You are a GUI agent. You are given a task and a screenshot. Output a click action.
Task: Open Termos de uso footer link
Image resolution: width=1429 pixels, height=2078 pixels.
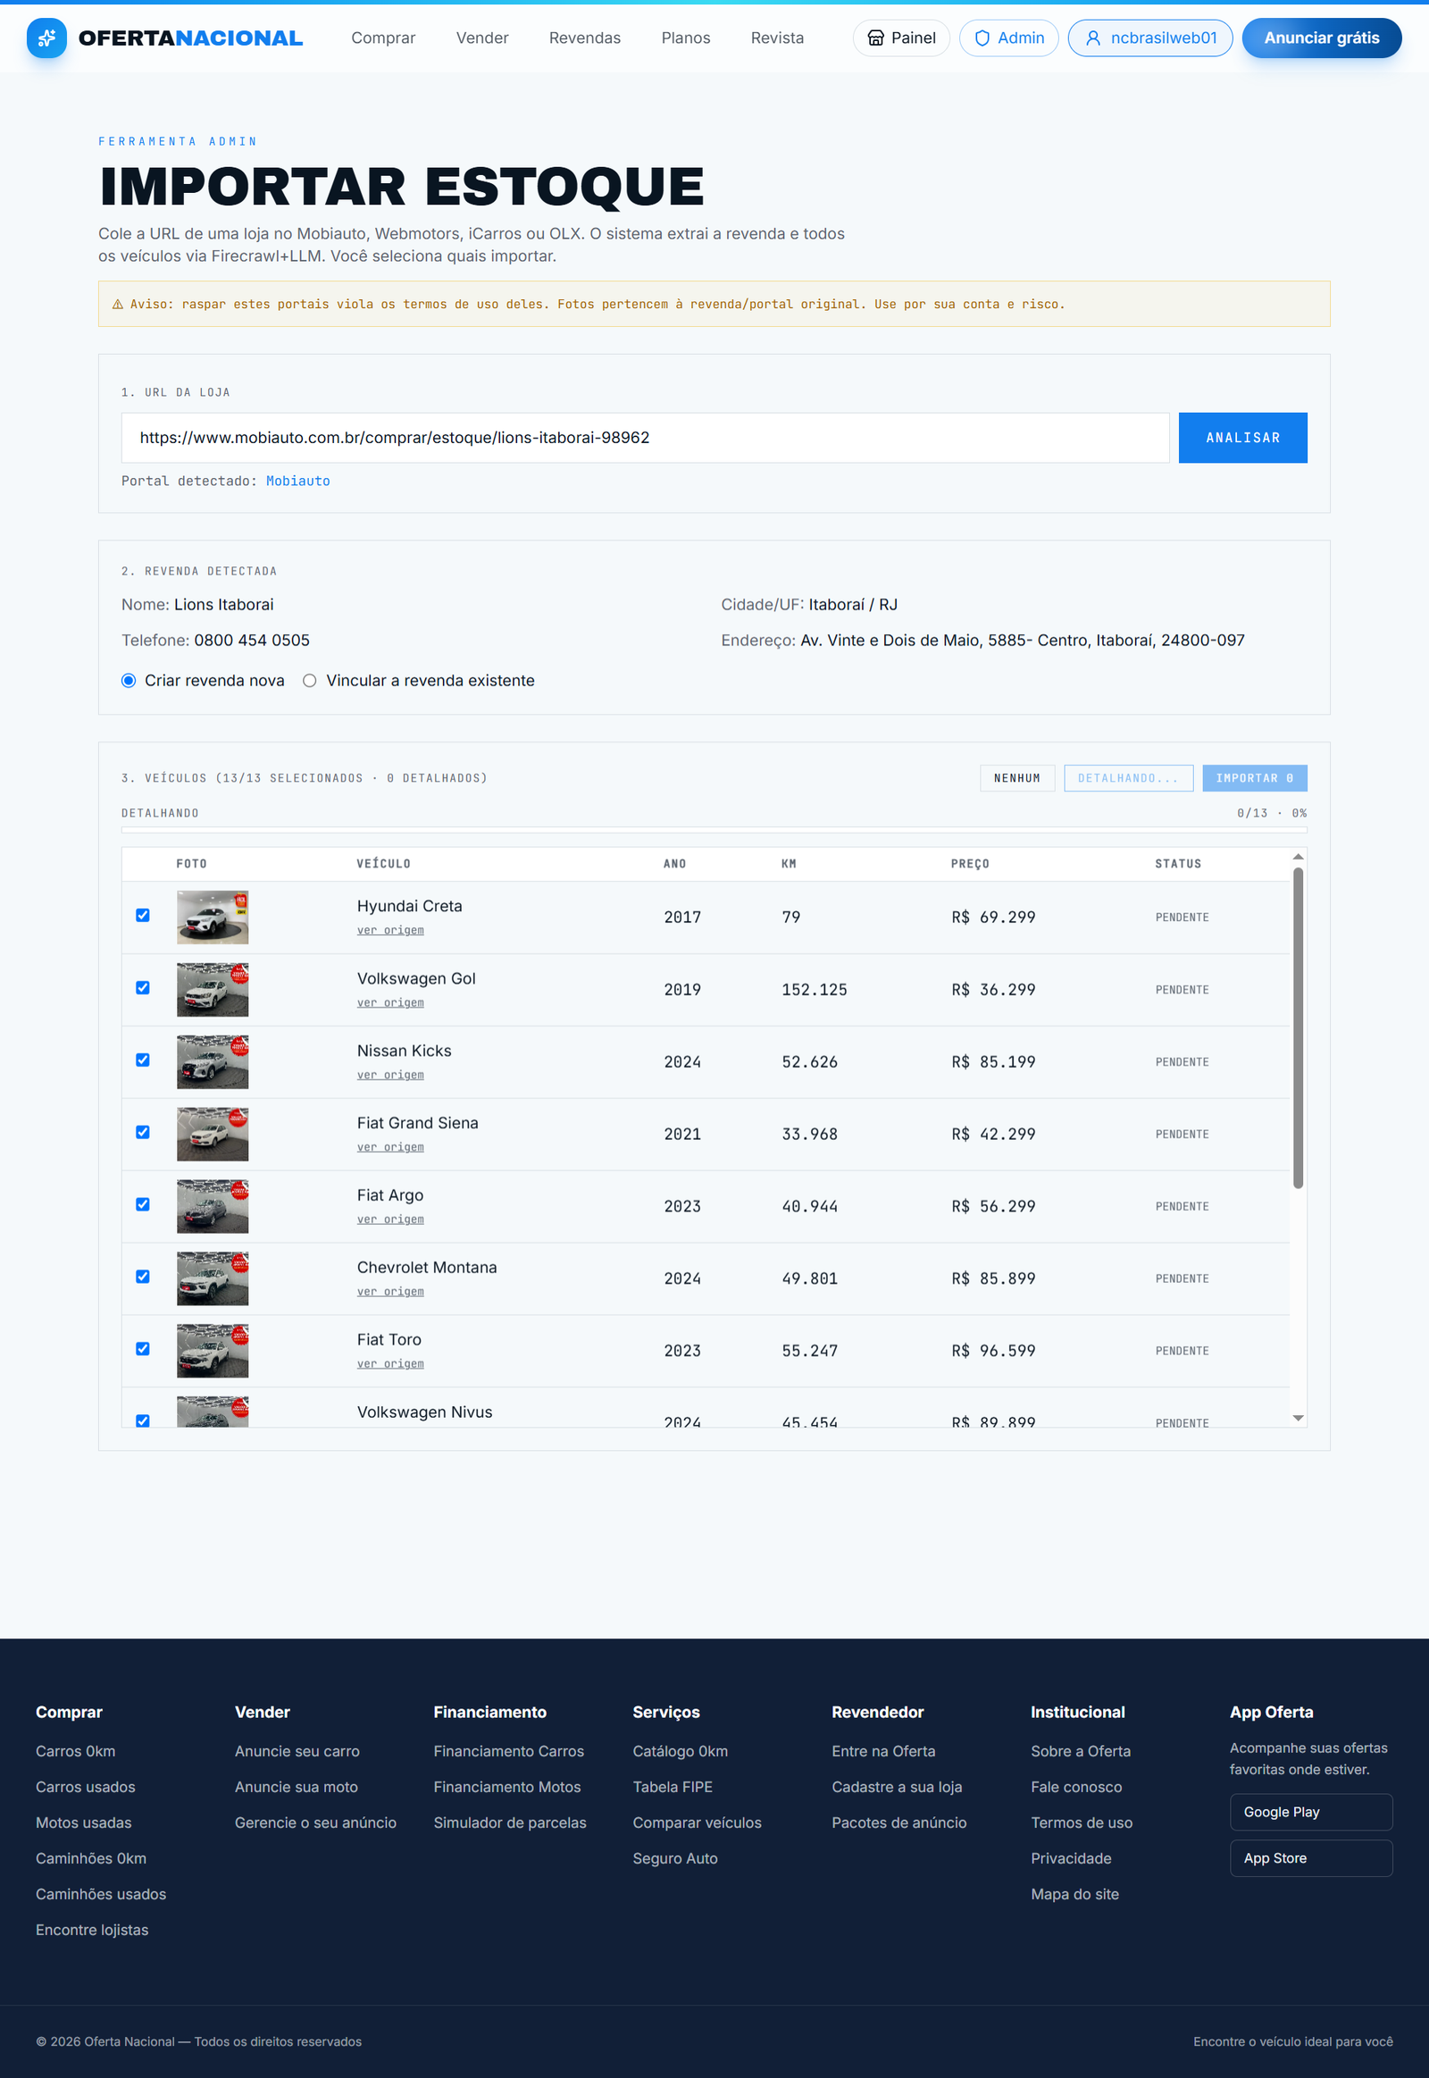point(1082,1822)
